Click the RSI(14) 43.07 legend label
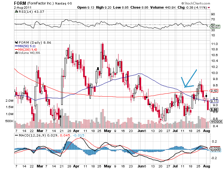Image resolution: width=223 pixels, height=169 pixels. (x=32, y=12)
